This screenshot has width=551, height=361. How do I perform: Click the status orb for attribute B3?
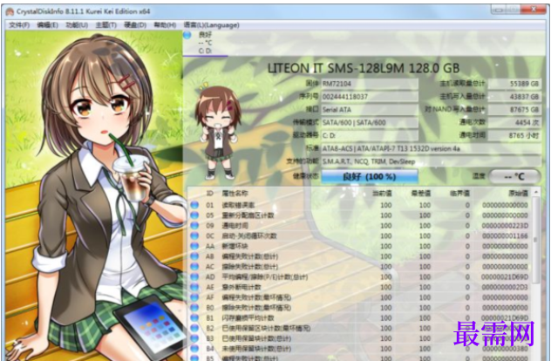194,338
